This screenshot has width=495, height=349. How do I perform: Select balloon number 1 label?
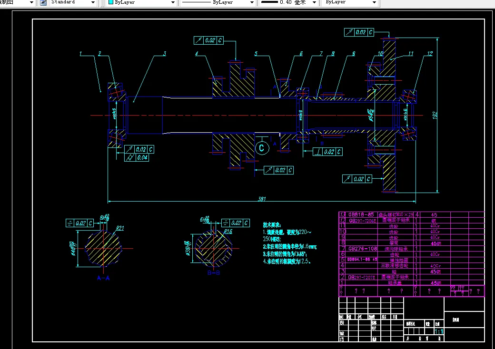click(x=81, y=54)
